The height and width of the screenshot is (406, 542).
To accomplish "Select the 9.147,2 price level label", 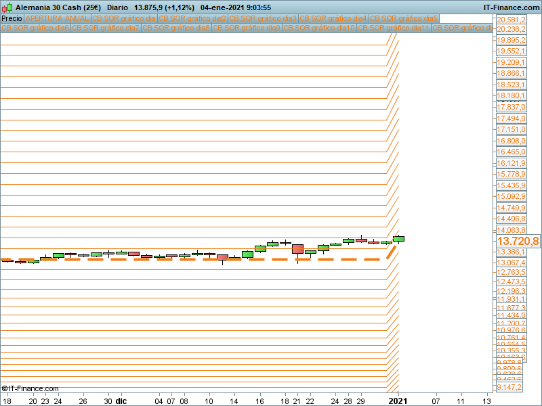I will tap(509, 387).
